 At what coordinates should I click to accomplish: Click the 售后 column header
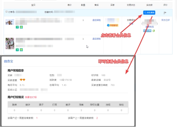pos(96,5)
